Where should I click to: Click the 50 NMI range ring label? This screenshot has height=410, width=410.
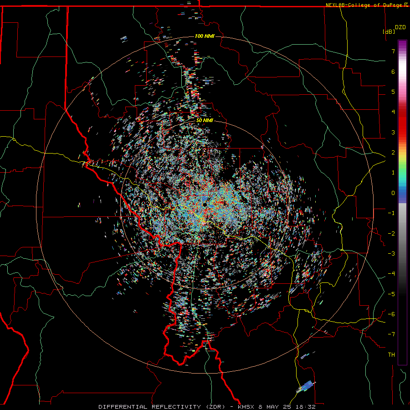click(x=205, y=121)
